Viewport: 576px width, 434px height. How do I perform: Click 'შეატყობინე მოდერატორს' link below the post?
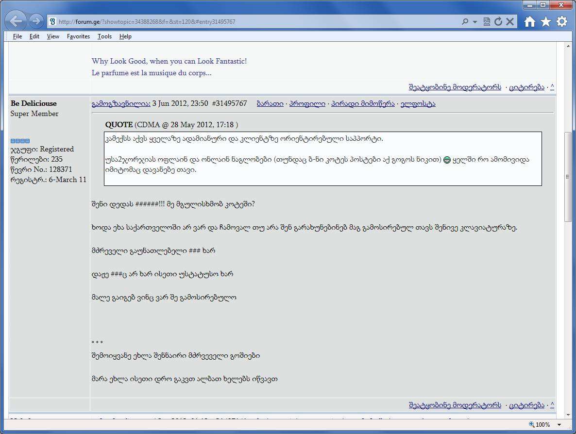point(455,404)
